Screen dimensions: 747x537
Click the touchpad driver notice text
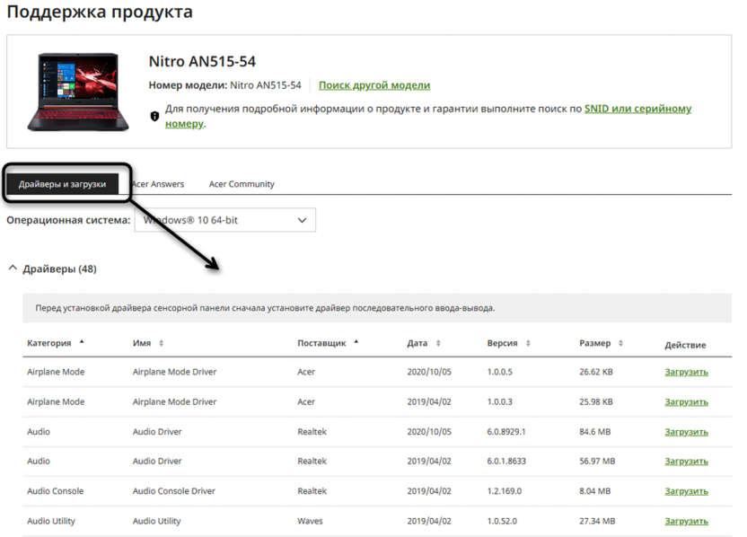pyautogui.click(x=265, y=308)
